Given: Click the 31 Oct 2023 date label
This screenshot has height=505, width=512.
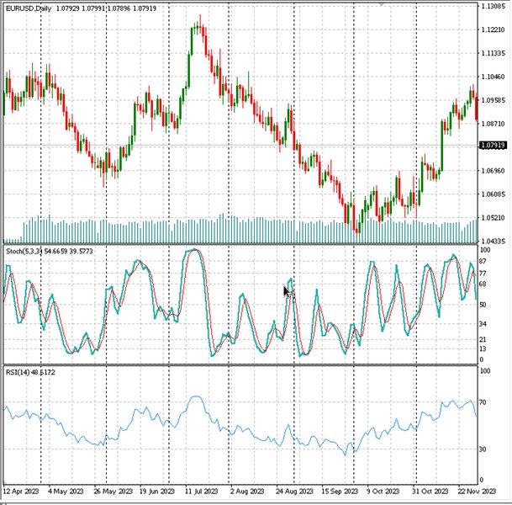Looking at the screenshot, I should click(x=430, y=492).
